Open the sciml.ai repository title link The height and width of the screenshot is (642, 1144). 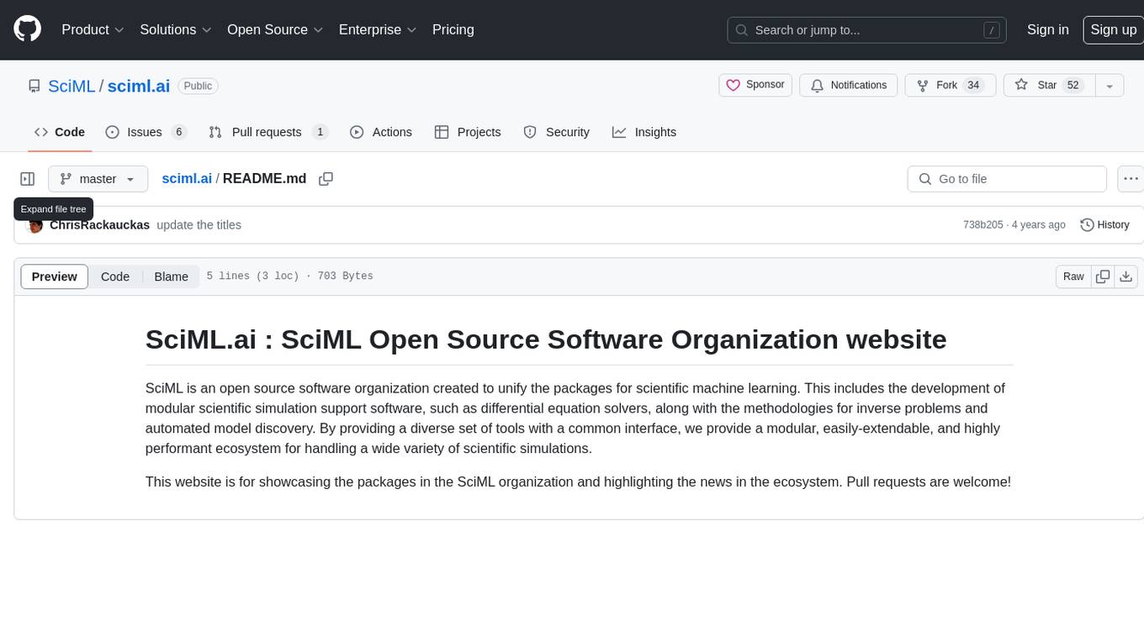tap(139, 86)
